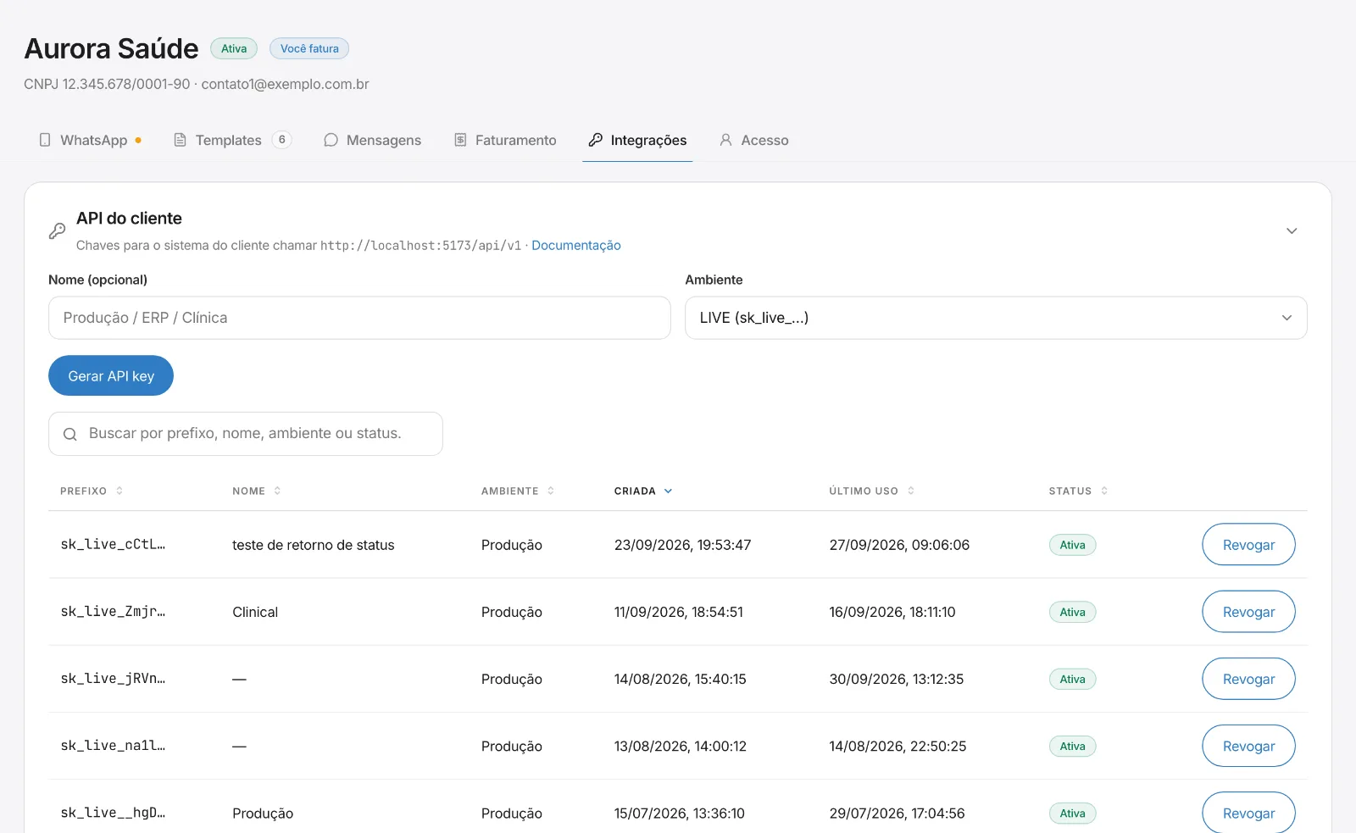1356x833 pixels.
Task: Switch to the Templates tab
Action: [x=232, y=140]
